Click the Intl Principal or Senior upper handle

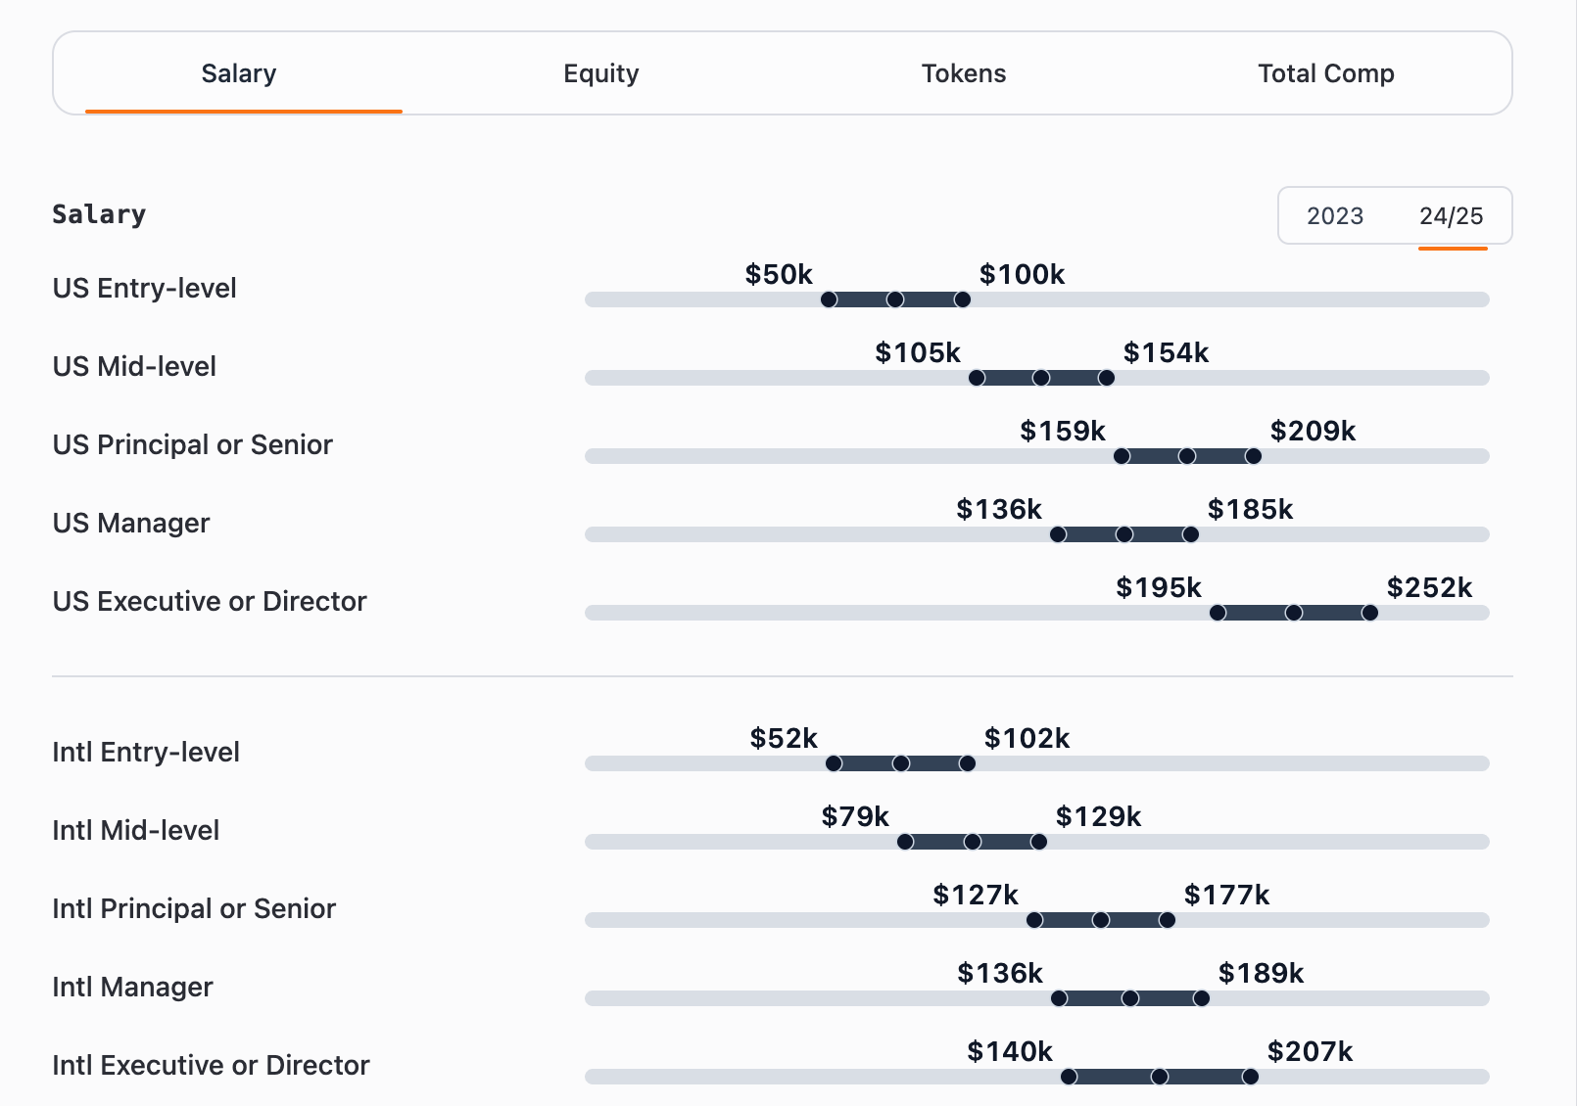click(1167, 919)
